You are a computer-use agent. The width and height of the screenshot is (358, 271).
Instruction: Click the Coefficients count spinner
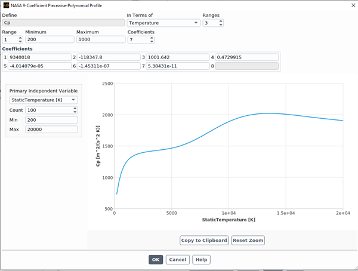[140, 39]
